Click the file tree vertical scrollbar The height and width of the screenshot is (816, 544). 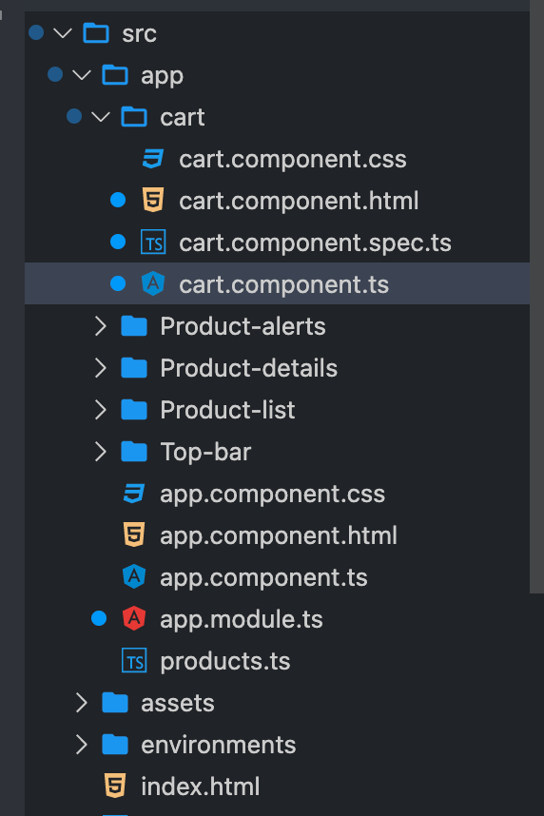[x=536, y=297]
